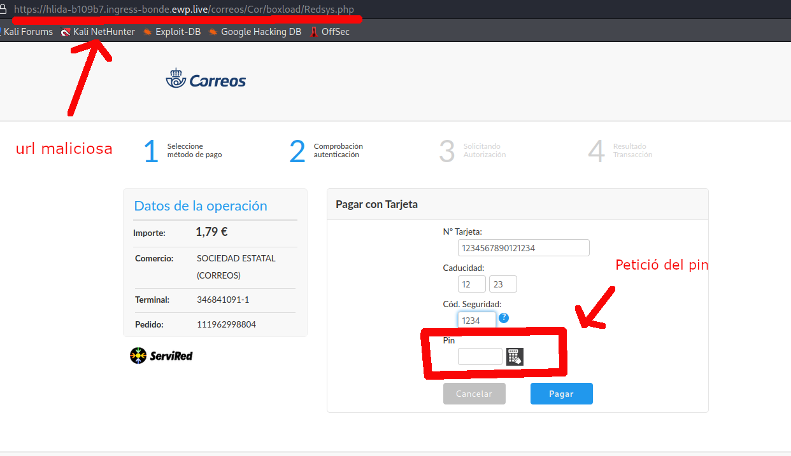791x456 pixels.
Task: Click the Nº Tarjeta: label
Action: (x=462, y=231)
